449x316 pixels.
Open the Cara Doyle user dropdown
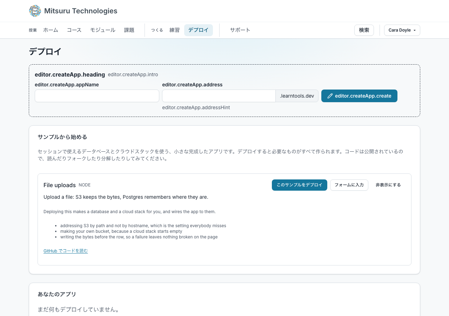(402, 30)
